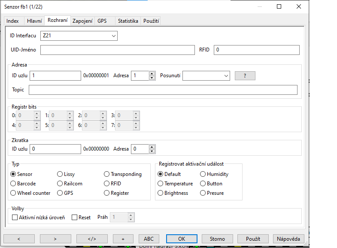Choose the Temperature activation event

(x=160, y=184)
